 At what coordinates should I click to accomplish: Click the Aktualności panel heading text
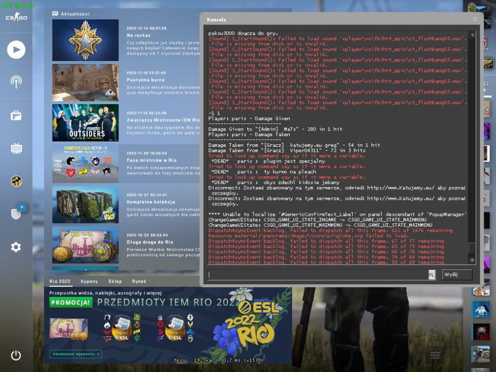click(75, 14)
